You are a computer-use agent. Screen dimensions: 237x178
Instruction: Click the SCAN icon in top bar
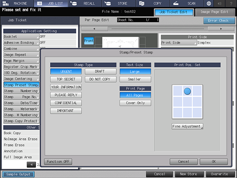pyautogui.click(x=176, y=3)
